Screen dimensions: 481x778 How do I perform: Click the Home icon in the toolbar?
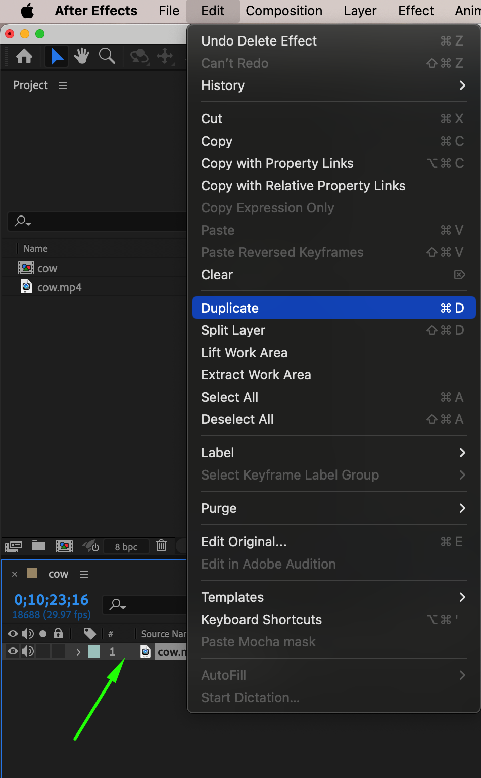tap(24, 56)
